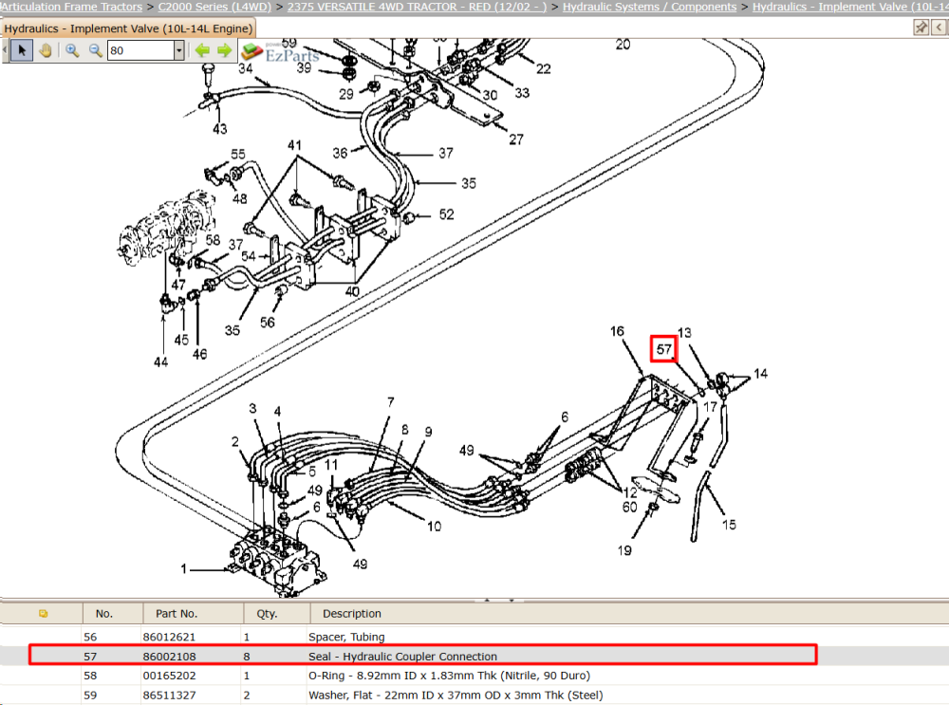949x705 pixels.
Task: Click callout 19 in the diagram
Action: pos(624,550)
